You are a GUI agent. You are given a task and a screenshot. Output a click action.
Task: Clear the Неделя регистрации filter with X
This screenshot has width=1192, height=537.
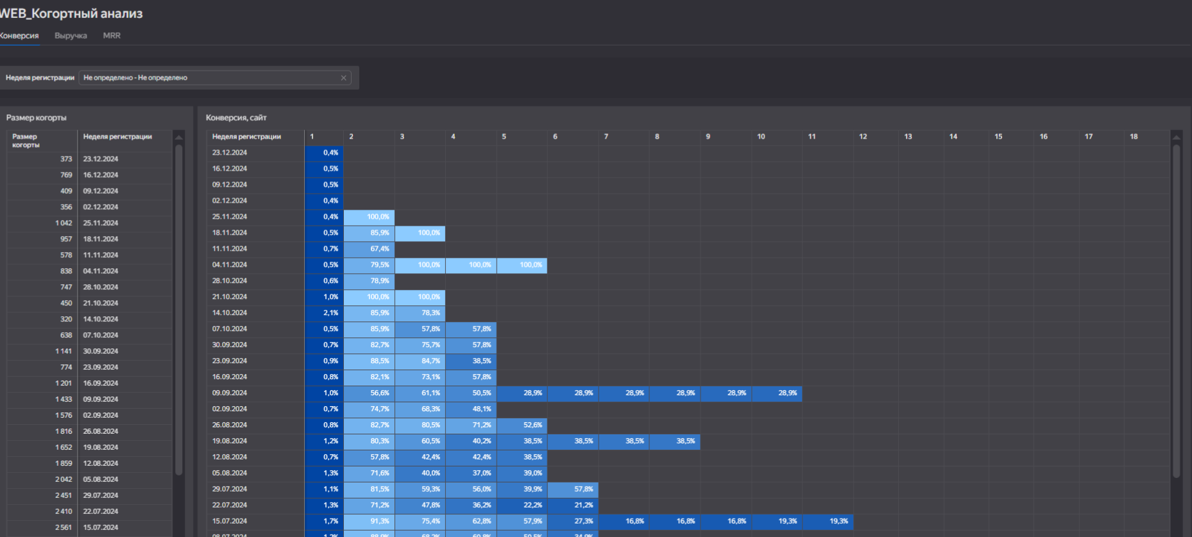344,78
